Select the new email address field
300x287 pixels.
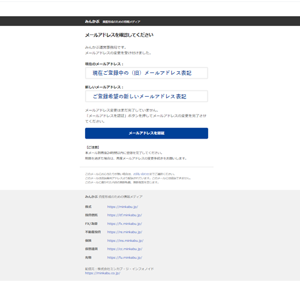click(x=147, y=96)
